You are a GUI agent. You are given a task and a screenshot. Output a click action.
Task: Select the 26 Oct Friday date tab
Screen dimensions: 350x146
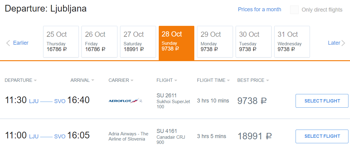click(x=99, y=42)
